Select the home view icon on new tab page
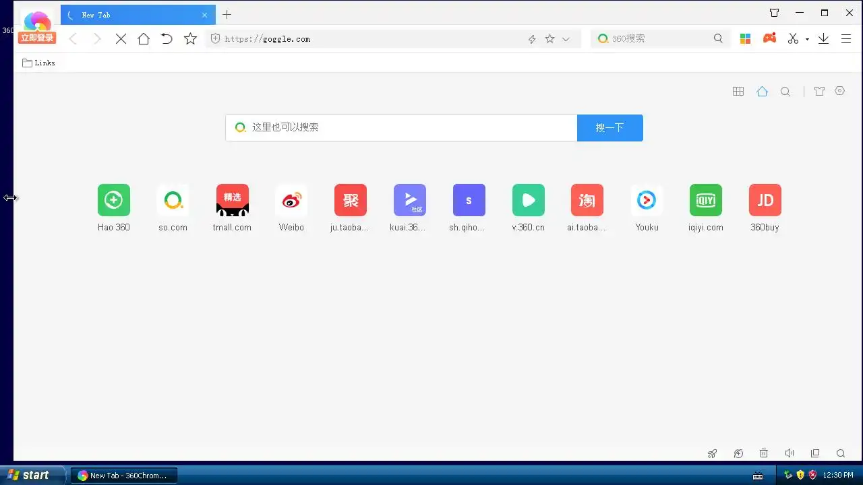Screen dimensions: 863x485 pyautogui.click(x=762, y=92)
